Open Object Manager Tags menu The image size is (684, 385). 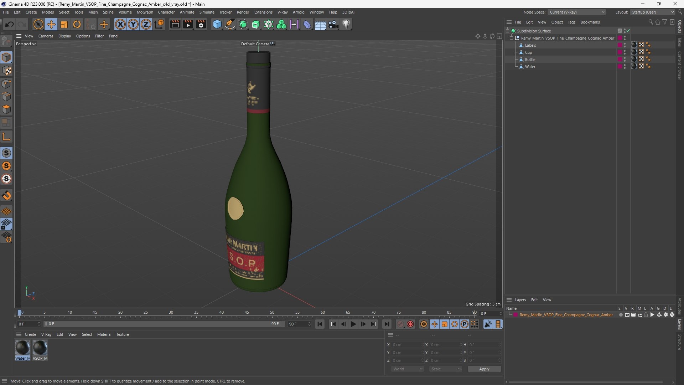pos(571,22)
